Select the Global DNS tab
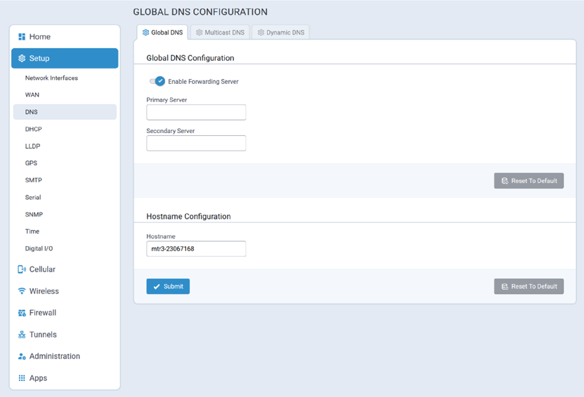The image size is (584, 397). click(x=163, y=32)
